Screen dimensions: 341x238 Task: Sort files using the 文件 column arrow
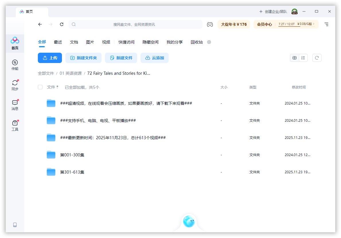point(57,87)
